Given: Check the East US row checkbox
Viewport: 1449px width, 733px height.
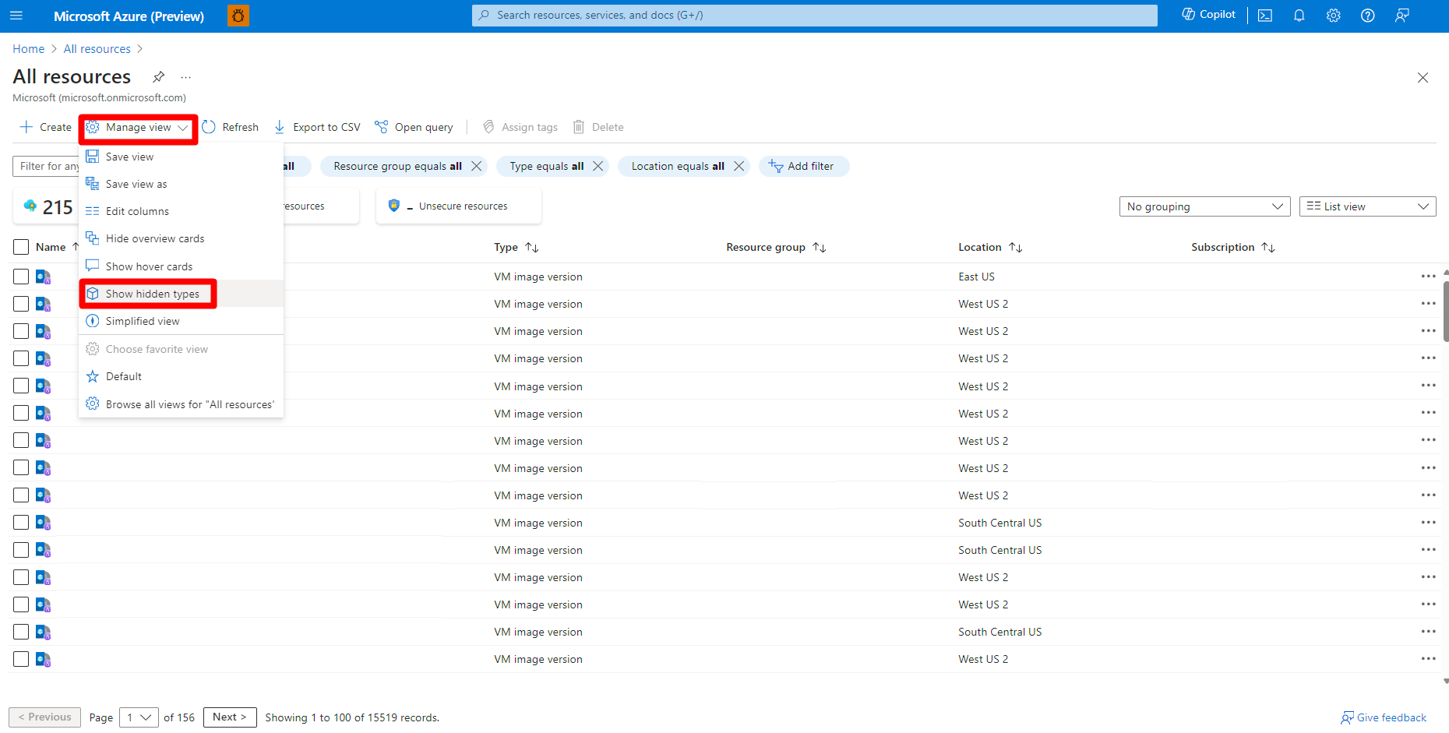Looking at the screenshot, I should [x=21, y=277].
